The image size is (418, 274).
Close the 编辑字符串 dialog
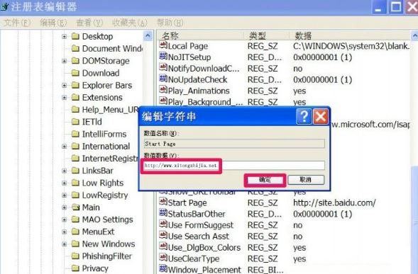point(321,116)
